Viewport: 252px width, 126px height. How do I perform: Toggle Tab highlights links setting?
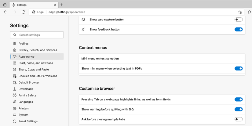coord(239,99)
